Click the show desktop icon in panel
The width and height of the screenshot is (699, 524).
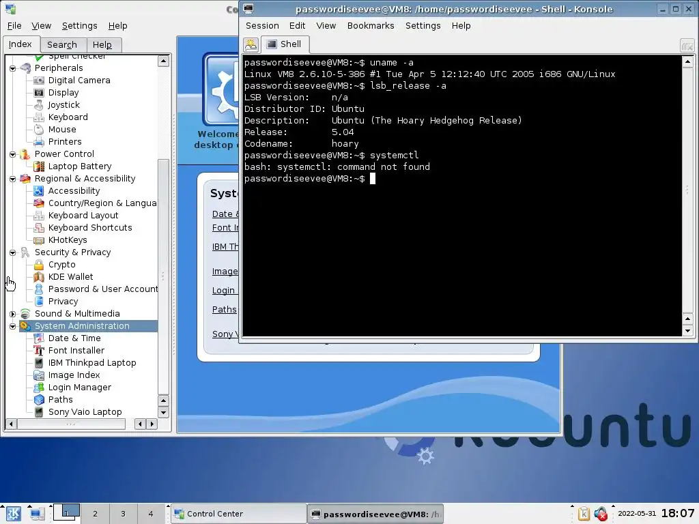[37, 514]
